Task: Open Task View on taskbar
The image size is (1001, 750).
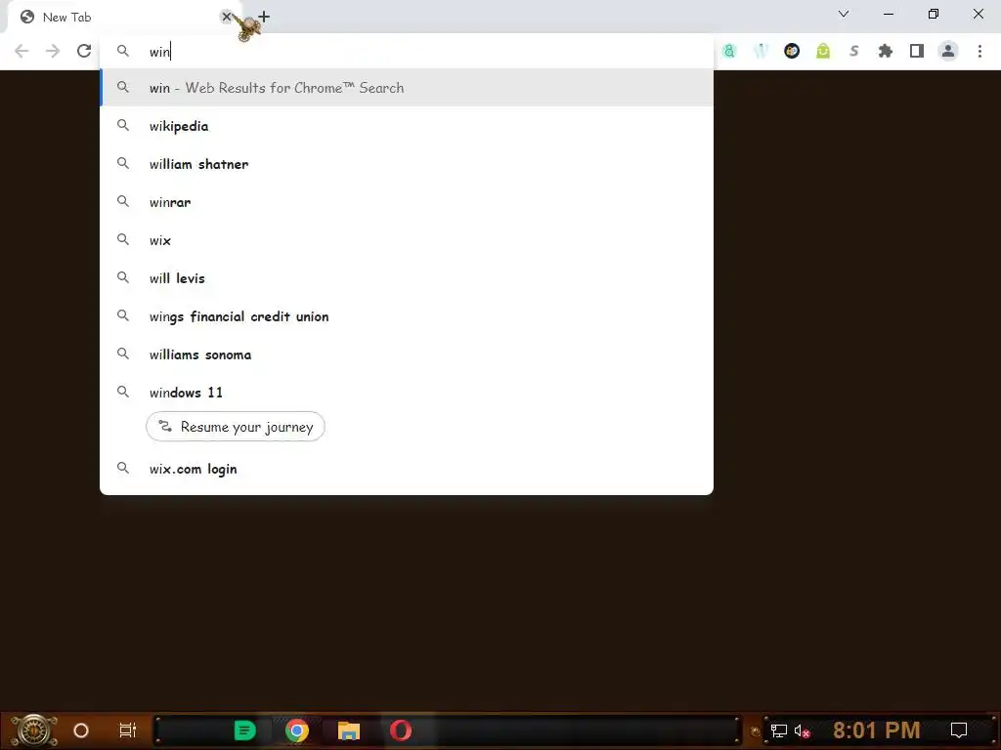Action: pos(128,730)
